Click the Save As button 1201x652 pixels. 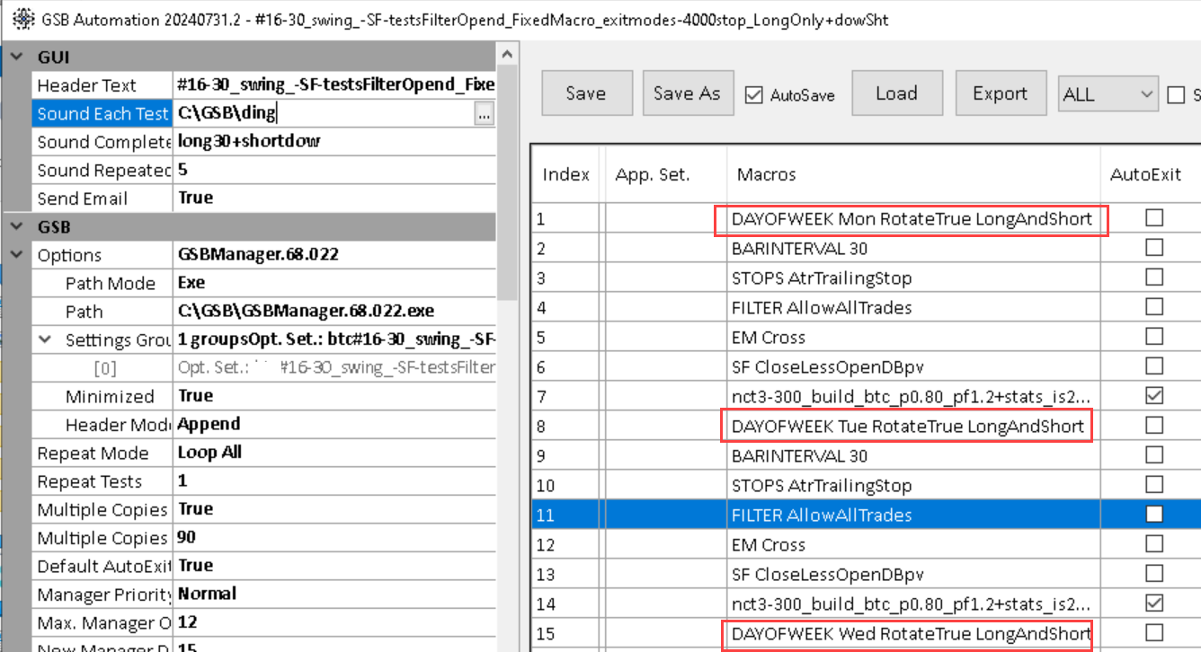687,93
